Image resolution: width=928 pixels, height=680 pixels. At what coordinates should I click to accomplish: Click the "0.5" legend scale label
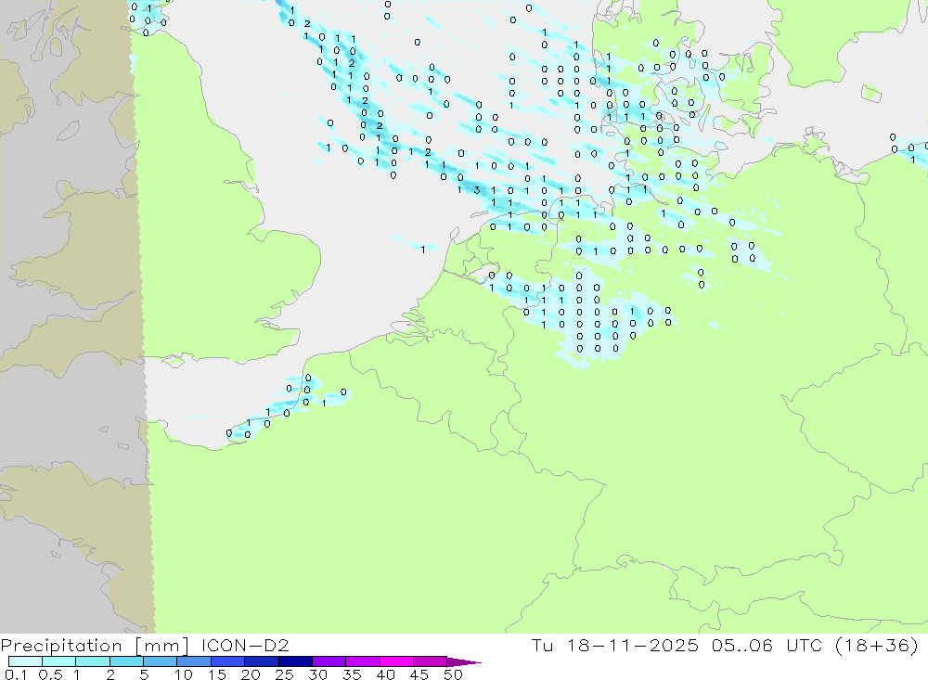(50, 674)
